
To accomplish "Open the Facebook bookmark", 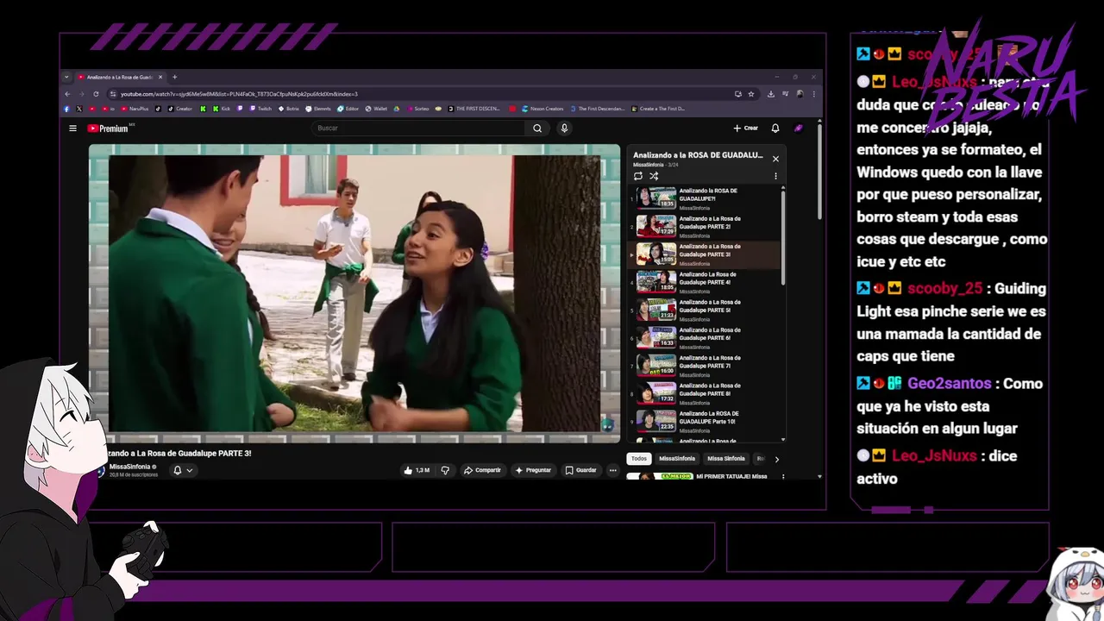I will click(x=66, y=109).
